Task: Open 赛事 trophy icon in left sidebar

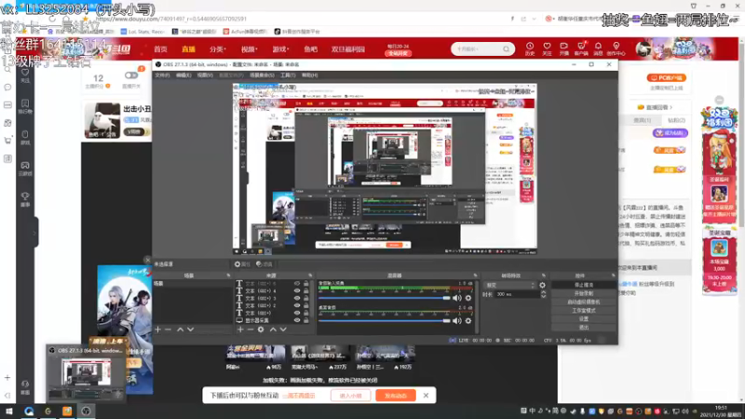Action: (x=25, y=199)
